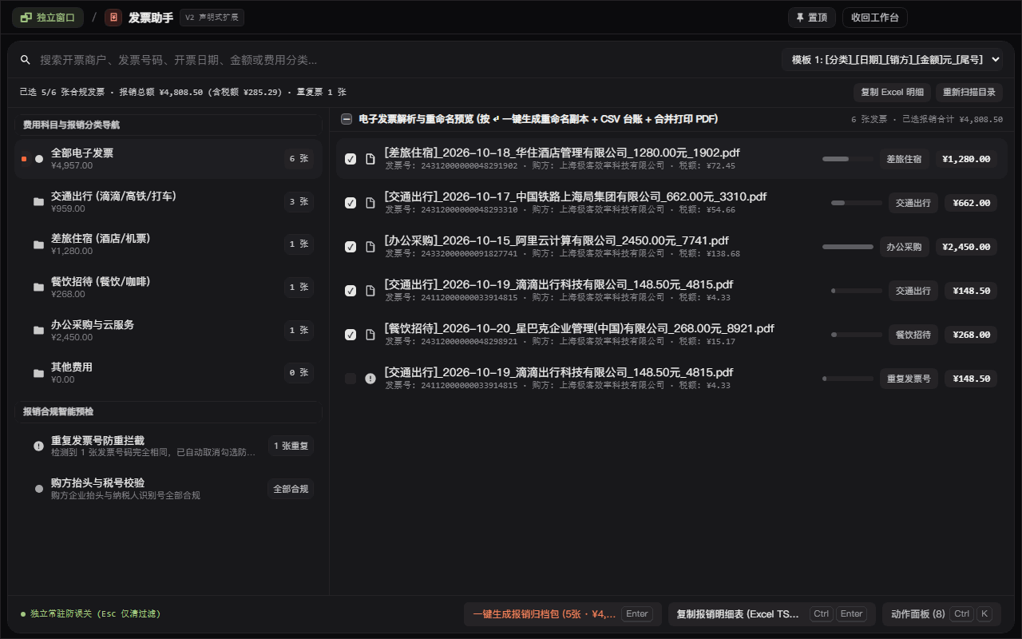Screen dimensions: 1022x639
Task: Click the search magnifier icon
Action: coord(26,60)
